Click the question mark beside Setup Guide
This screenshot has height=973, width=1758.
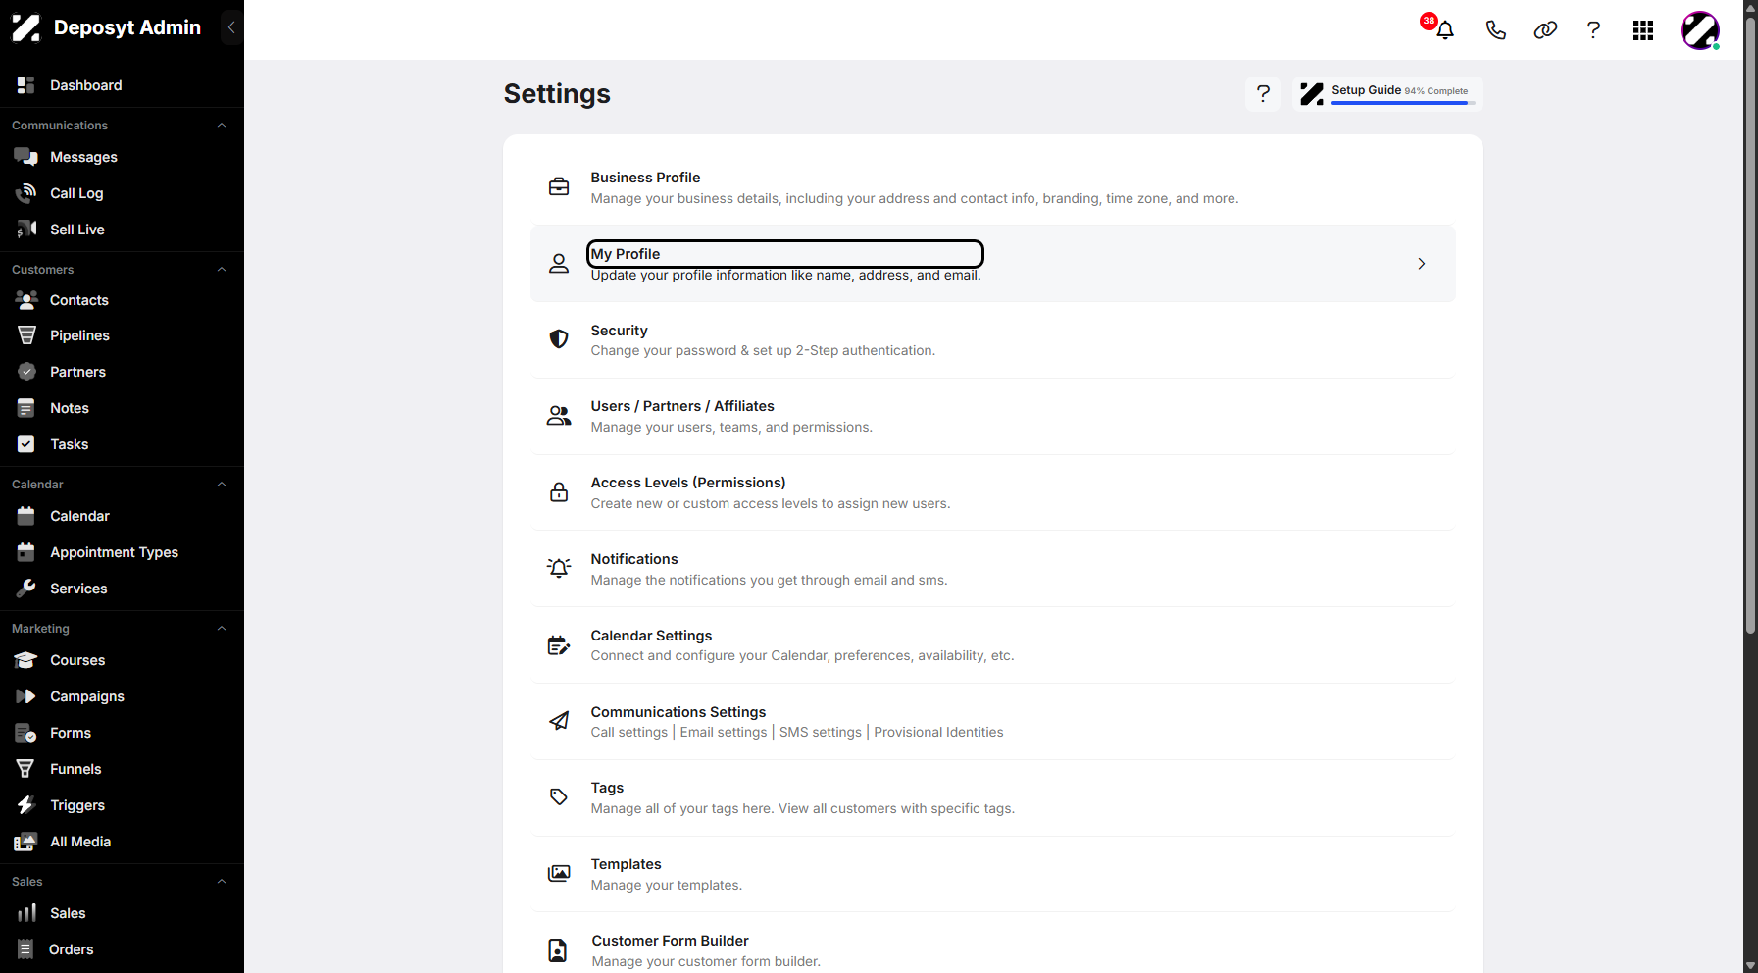coord(1263,94)
